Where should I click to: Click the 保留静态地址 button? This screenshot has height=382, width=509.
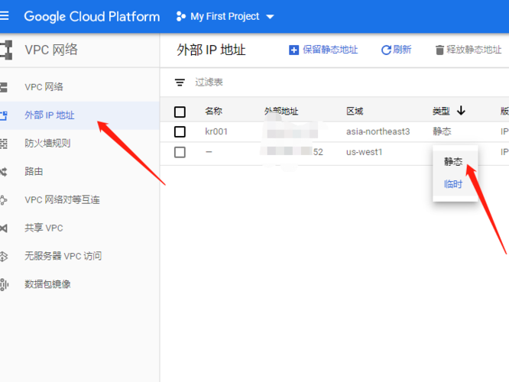[x=323, y=50]
